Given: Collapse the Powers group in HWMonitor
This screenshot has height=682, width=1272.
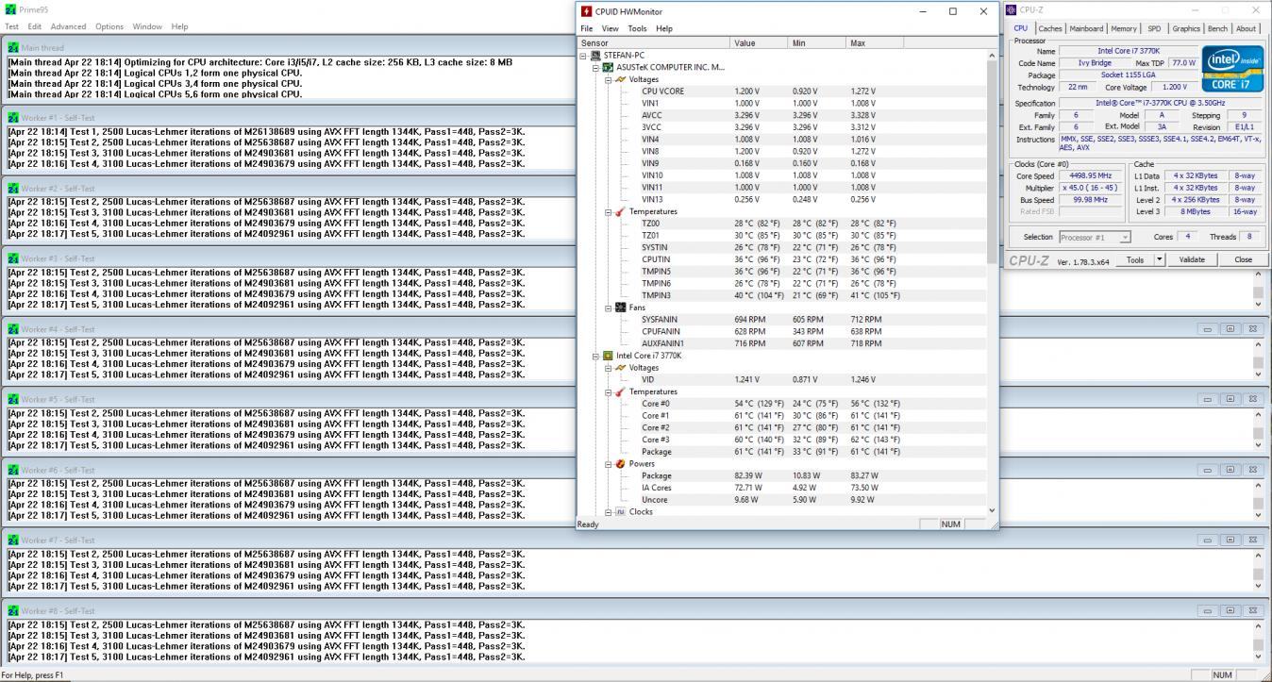Looking at the screenshot, I should pos(609,464).
